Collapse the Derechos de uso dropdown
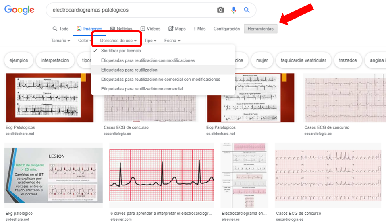The height and width of the screenshot is (222, 386). tap(118, 41)
